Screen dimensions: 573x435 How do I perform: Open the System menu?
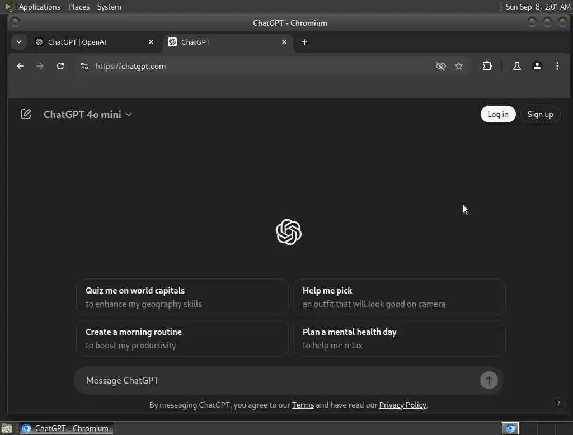(x=109, y=7)
